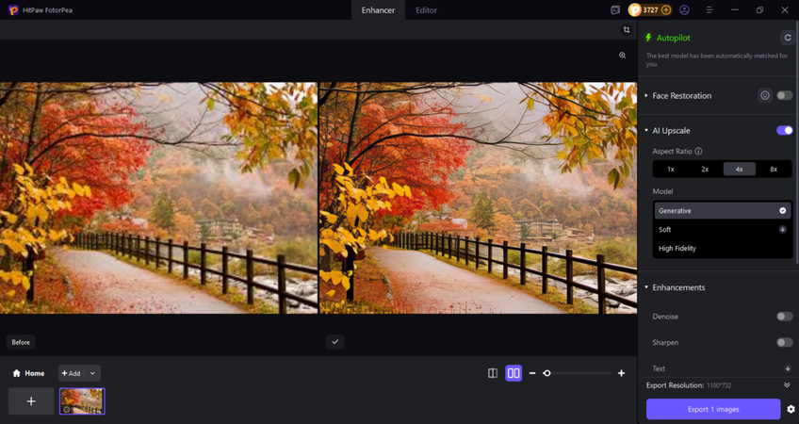Expand the Export Resolution double chevron

[787, 384]
